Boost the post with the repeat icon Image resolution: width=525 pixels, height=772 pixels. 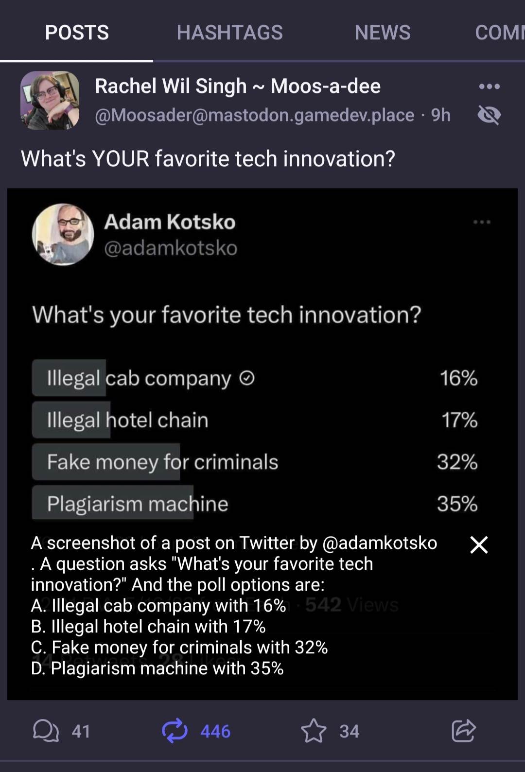coord(175,731)
